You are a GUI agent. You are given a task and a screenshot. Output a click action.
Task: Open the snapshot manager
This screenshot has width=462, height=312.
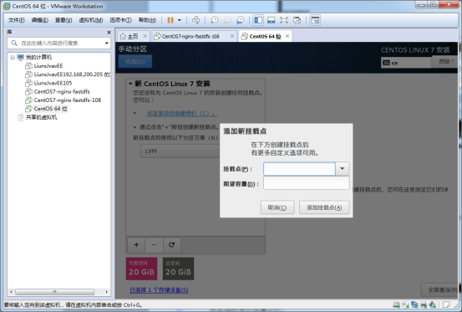(x=241, y=20)
